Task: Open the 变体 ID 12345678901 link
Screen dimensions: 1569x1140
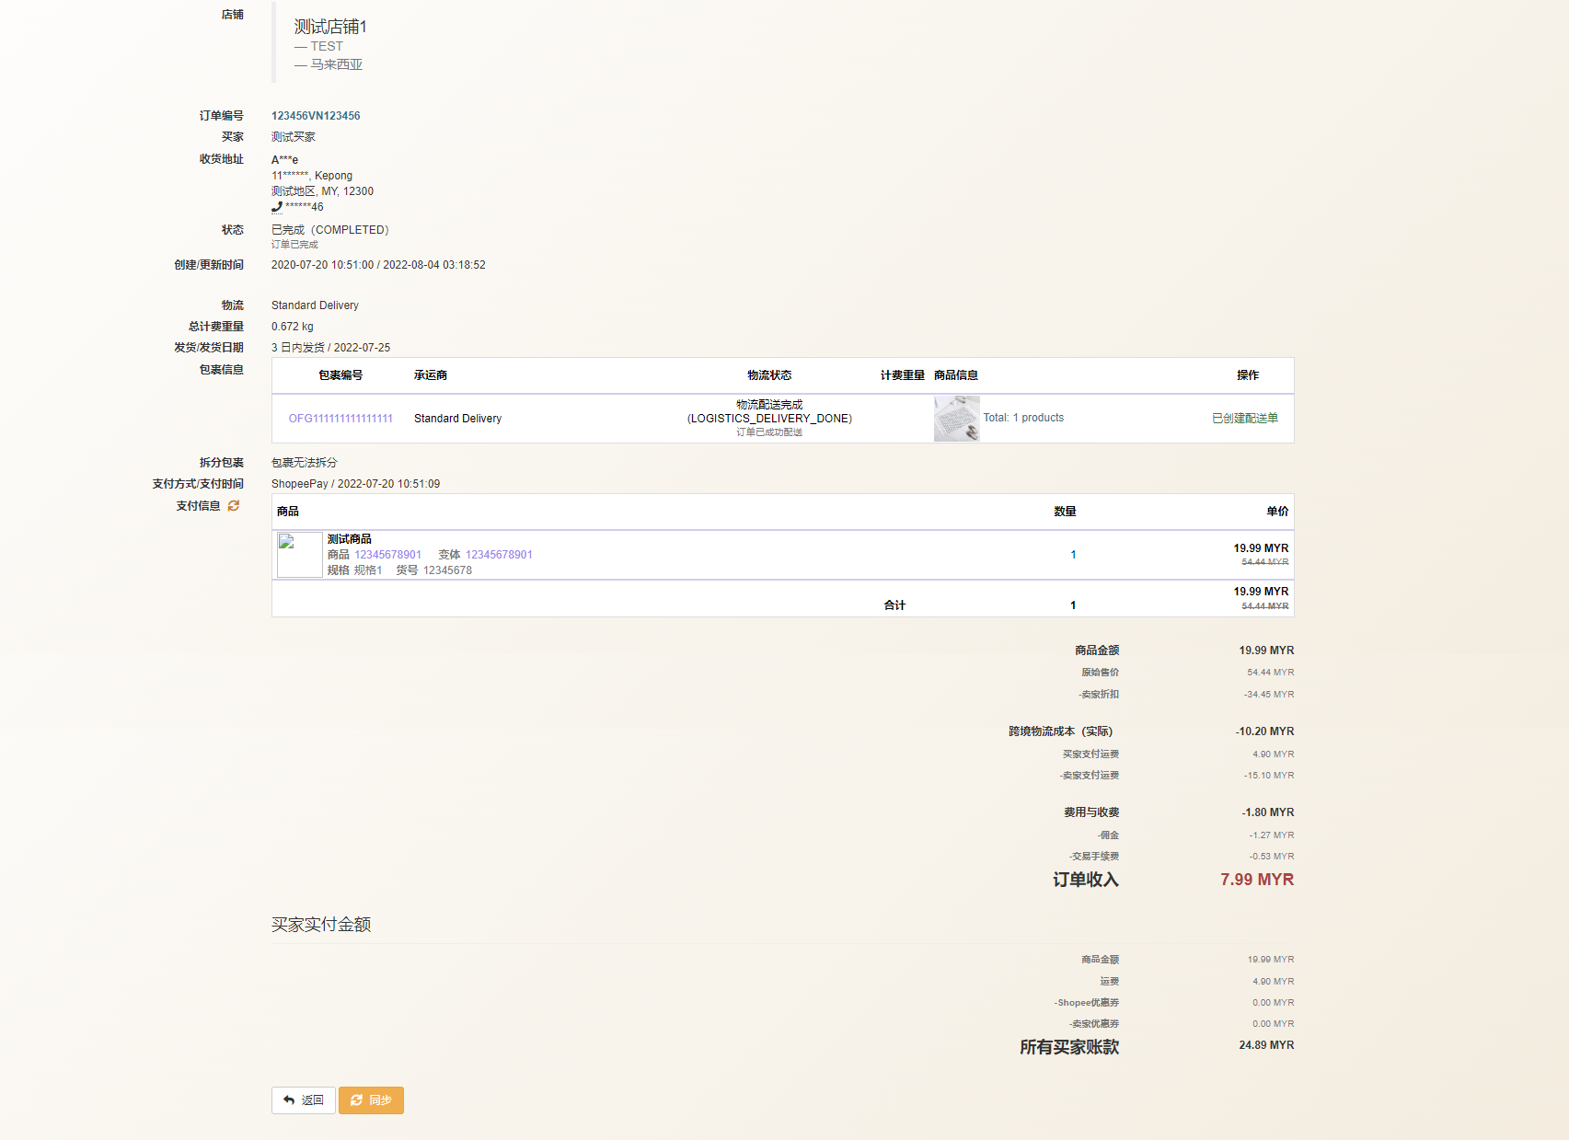Action: coord(499,555)
